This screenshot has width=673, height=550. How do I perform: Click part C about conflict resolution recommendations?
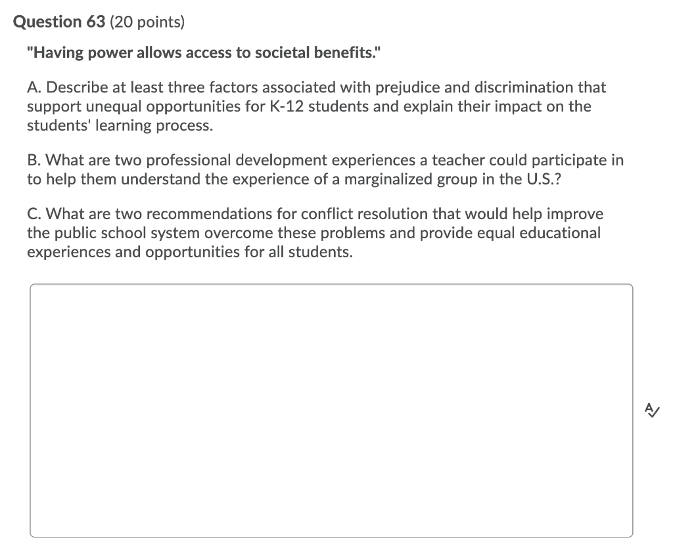314,232
